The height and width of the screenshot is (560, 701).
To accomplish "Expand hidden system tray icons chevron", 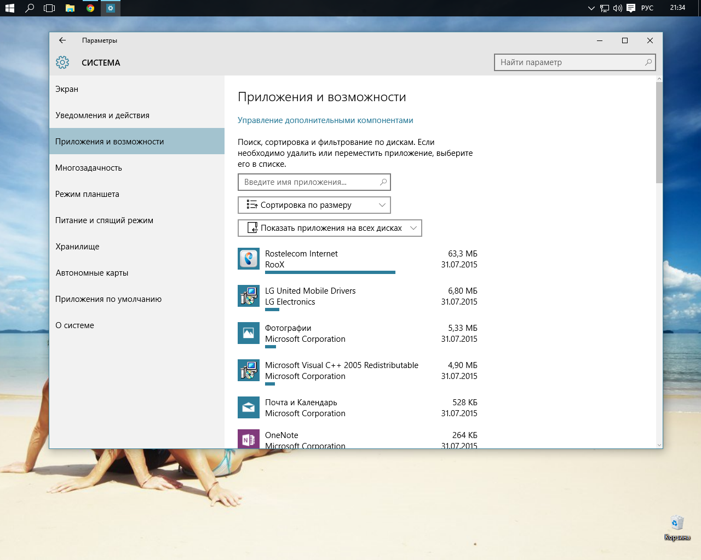I will (591, 8).
